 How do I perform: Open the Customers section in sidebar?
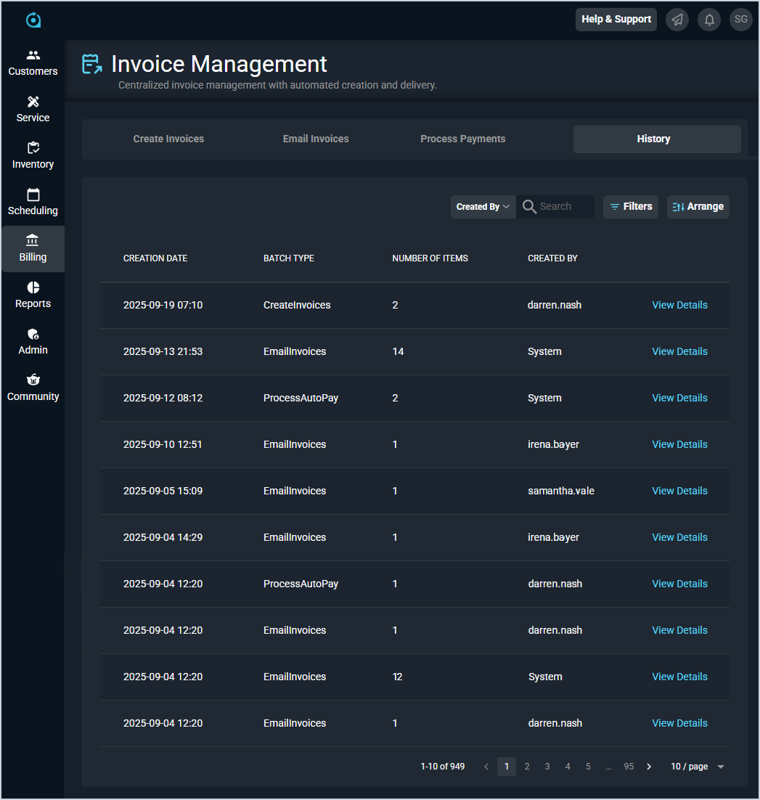coord(33,62)
